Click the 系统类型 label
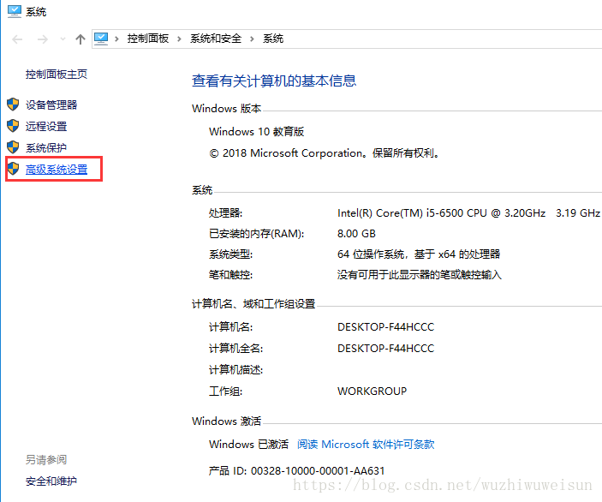This screenshot has height=502, width=602. pyautogui.click(x=230, y=254)
